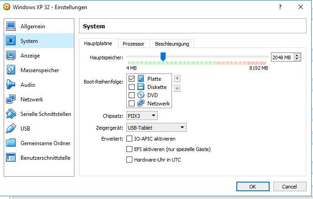Select the Platte row text in boot list
This screenshot has width=313, height=199.
(154, 79)
